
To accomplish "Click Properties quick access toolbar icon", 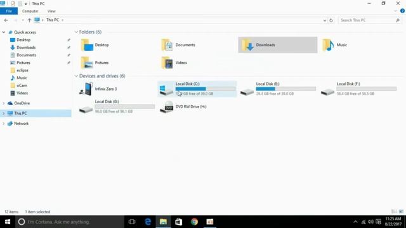I will click(13, 4).
